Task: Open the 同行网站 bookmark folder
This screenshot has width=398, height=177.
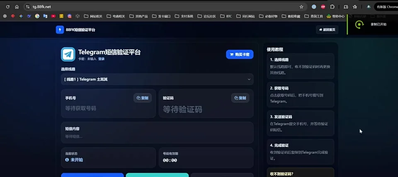Action: 245,16
